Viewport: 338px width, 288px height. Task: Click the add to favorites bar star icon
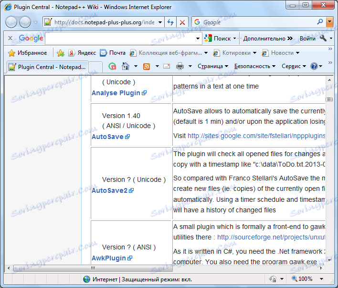(61, 53)
